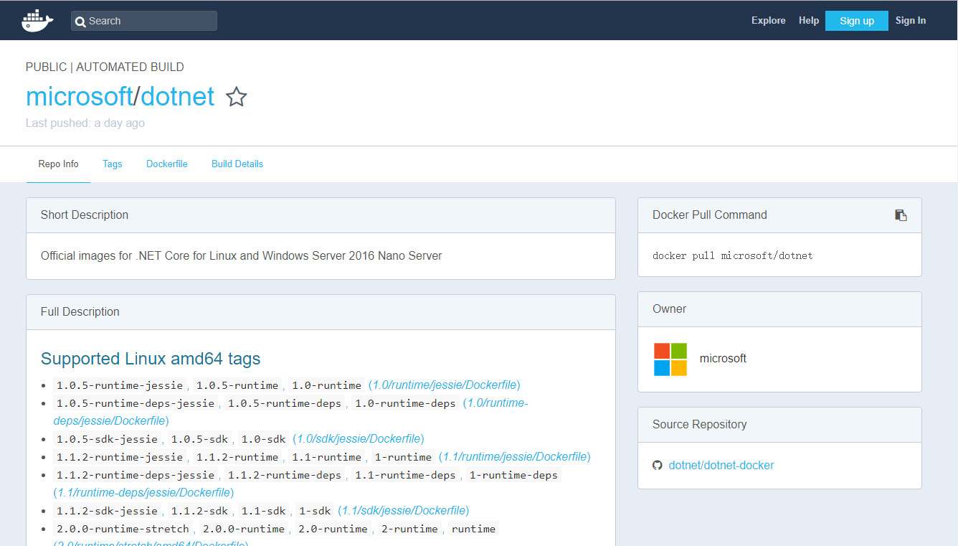Click the 2.0.0-runtime tag
The height and width of the screenshot is (546, 958).
(242, 529)
